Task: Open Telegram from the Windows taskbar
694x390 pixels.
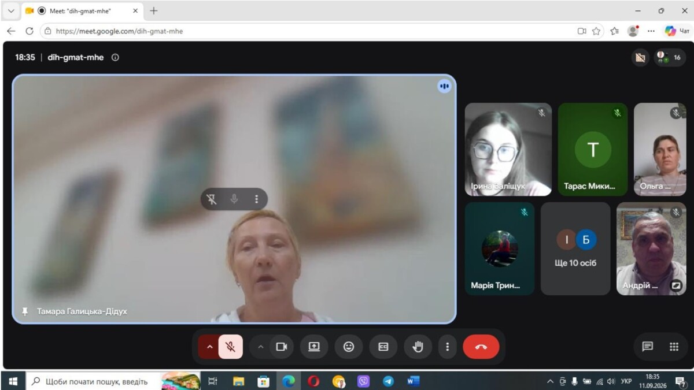Action: 388,381
